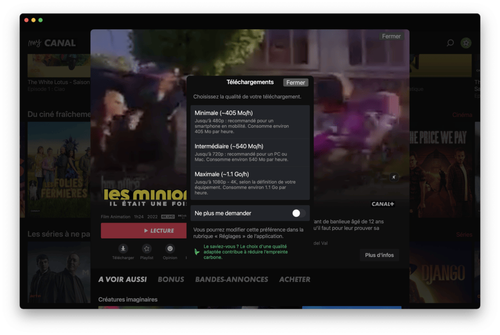Click the green leaf eco icon
Screen dimensions: 500x335
pyautogui.click(x=197, y=252)
